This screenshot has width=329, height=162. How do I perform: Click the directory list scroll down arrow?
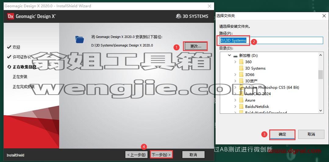(320, 111)
